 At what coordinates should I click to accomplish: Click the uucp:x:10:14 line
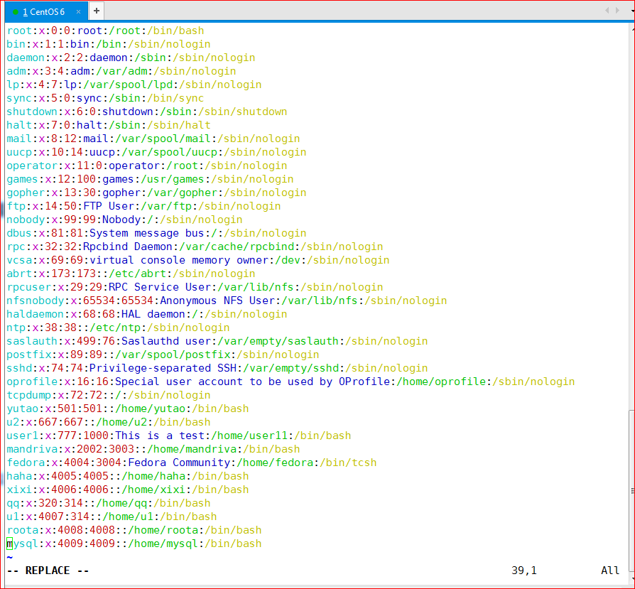coord(156,152)
